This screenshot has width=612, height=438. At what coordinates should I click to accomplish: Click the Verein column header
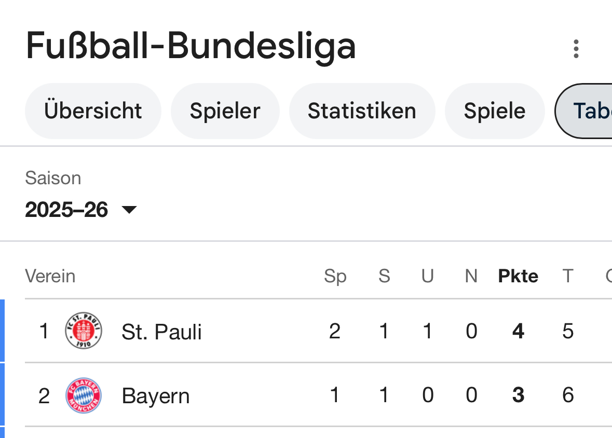click(x=50, y=276)
